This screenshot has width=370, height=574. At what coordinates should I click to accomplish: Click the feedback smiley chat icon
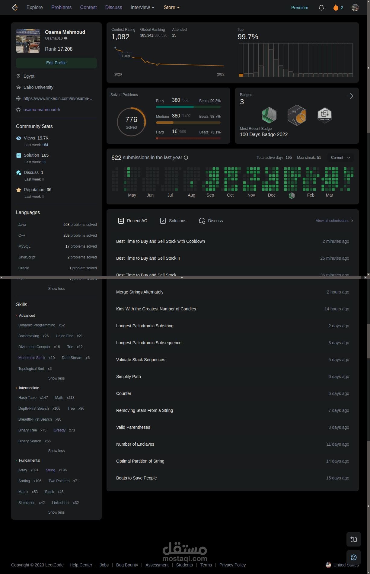354,557
